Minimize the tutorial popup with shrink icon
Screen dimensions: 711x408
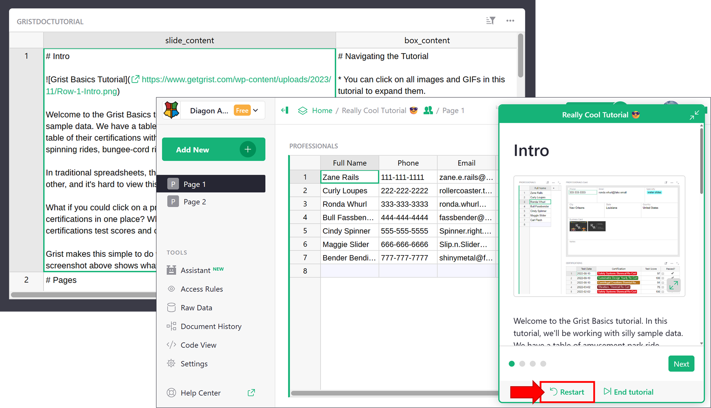point(694,115)
